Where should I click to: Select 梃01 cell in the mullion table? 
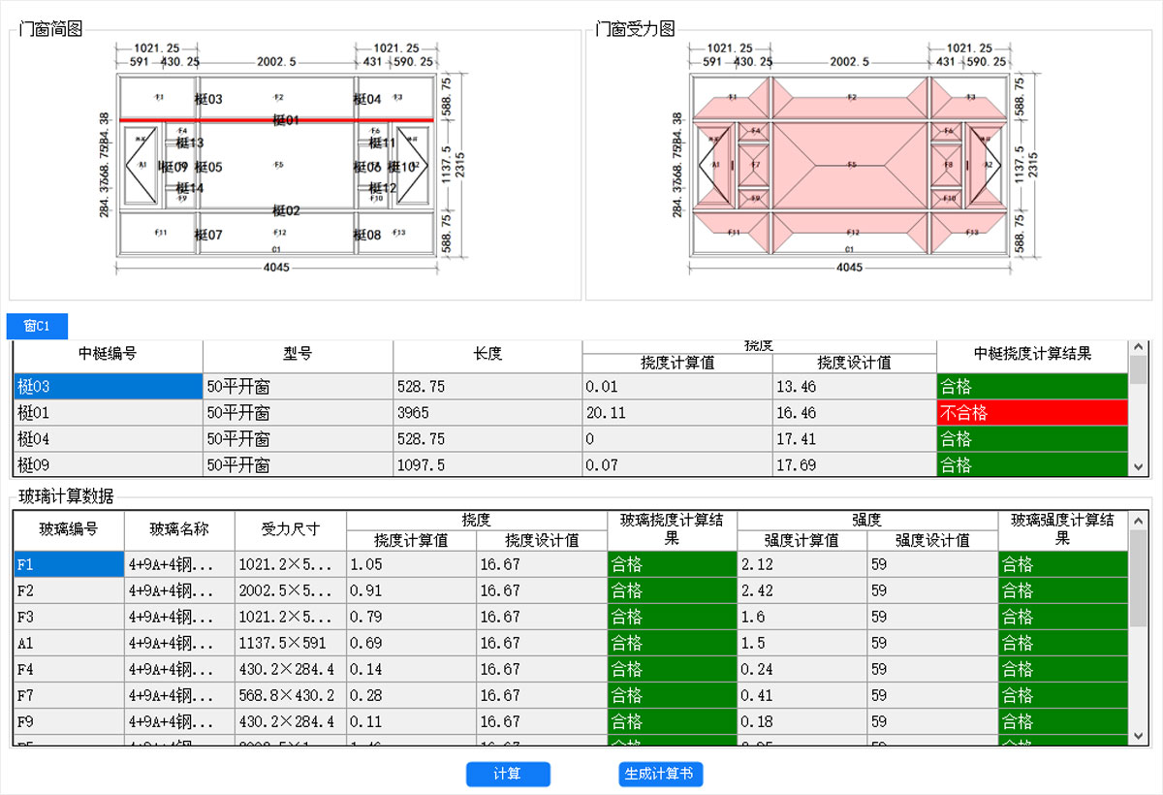108,413
